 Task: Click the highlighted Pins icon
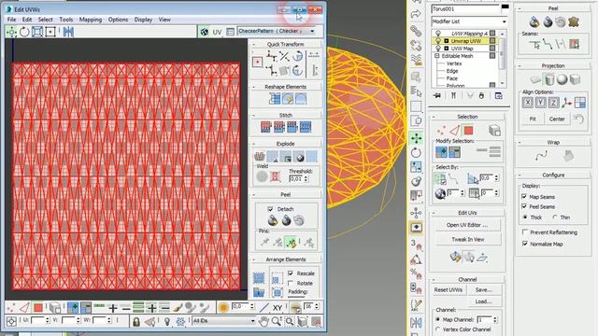[x=291, y=242]
